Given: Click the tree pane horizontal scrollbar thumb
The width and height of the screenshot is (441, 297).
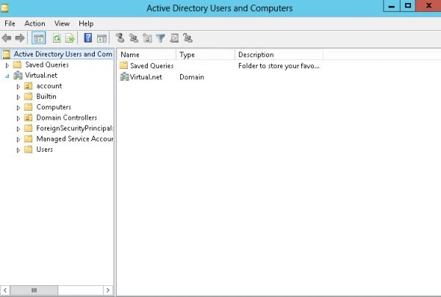Looking at the screenshot, I should coord(34,290).
